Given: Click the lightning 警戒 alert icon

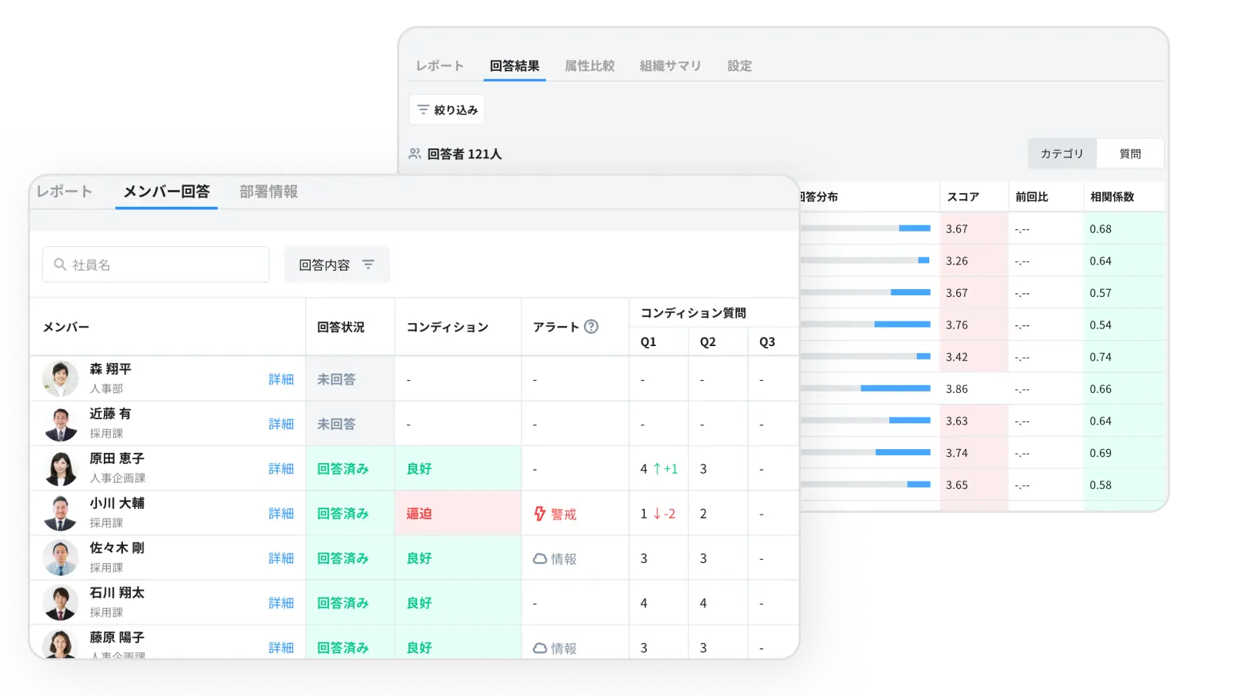Looking at the screenshot, I should pos(540,514).
